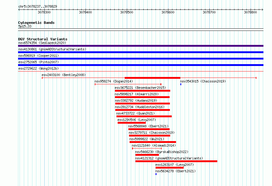Click the chr5:3078237..3078829 region label
This screenshot has width=272, height=186.
click(x=38, y=6)
